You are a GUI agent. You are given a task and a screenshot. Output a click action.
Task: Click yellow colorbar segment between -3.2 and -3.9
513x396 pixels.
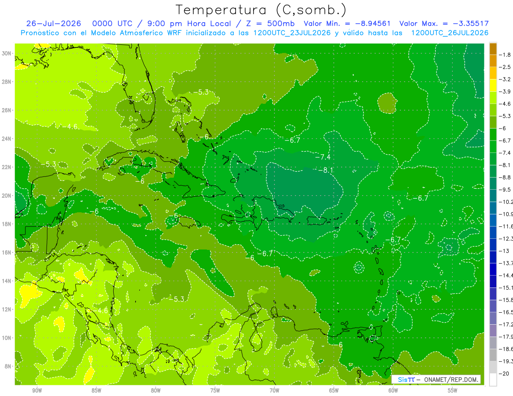493,85
